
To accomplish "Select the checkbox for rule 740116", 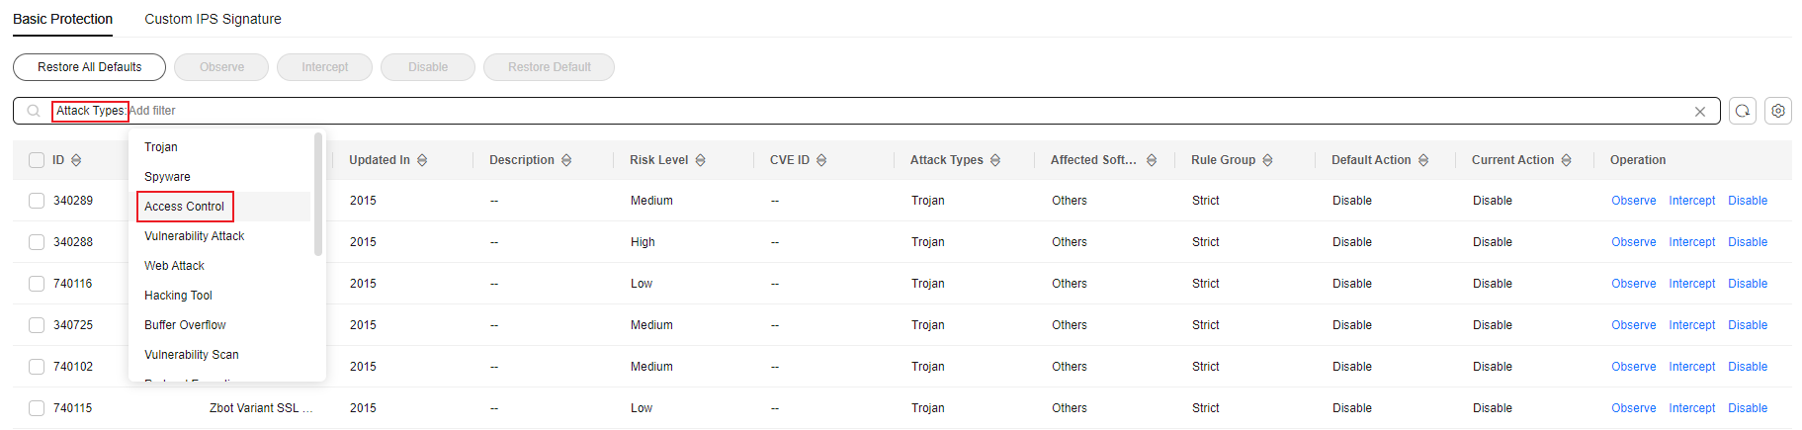I will (37, 284).
